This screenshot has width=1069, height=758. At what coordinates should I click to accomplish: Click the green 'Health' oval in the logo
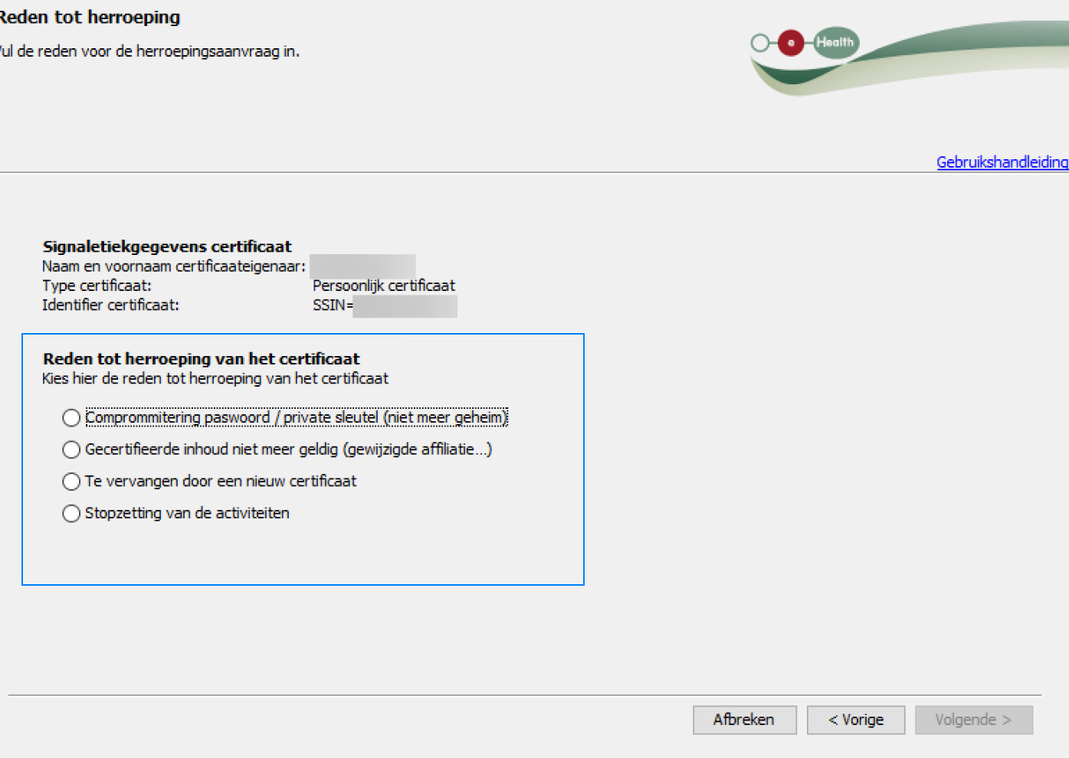[835, 43]
